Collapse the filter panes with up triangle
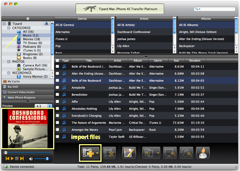Image resolution: width=240 pixels, height=171 pixels. tap(146, 57)
